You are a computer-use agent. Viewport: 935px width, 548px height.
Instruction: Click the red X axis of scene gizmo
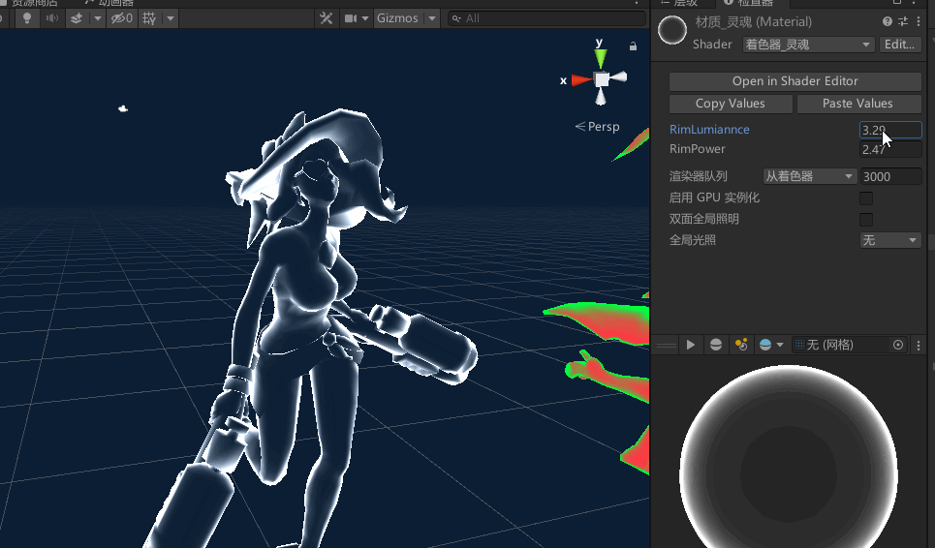580,79
